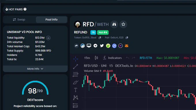This screenshot has height=110, width=196.
Task: Open the blue chart explorer icon
Action: click(x=82, y=46)
